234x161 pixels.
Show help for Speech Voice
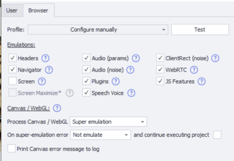[131, 93]
